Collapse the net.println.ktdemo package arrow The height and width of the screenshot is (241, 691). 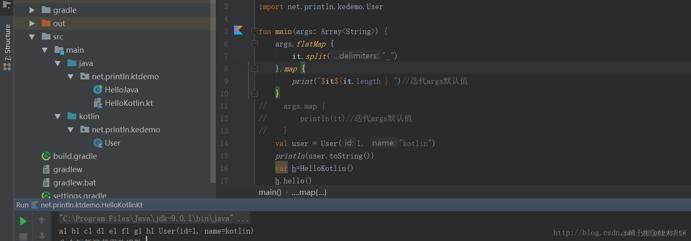point(71,76)
